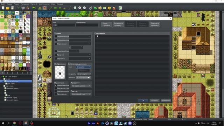The width and height of the screenshot is (224, 126).
Task: Enable the Персонаж condition checkbox
Action: 56,58
